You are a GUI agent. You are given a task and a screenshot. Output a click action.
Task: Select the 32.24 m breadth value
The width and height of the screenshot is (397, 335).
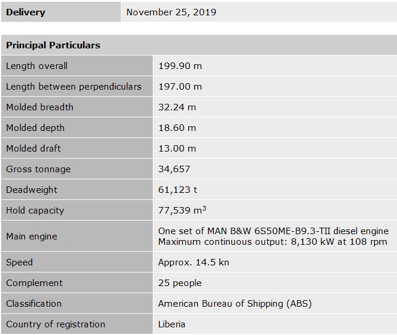point(177,107)
